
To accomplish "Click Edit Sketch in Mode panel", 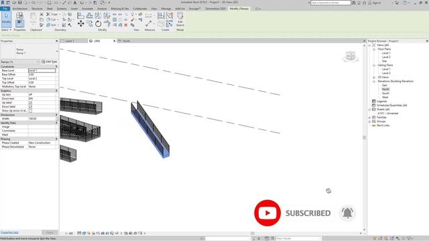I will tap(180, 19).
